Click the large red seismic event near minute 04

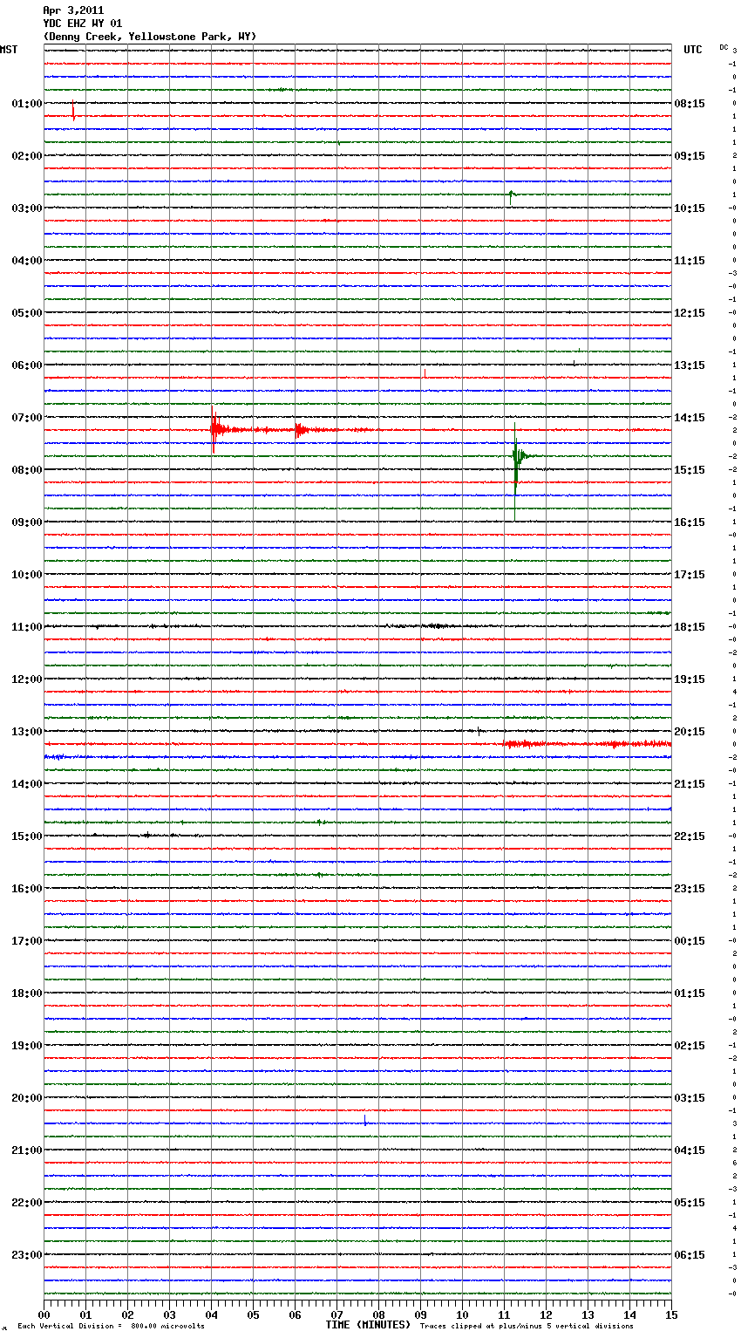coord(214,428)
